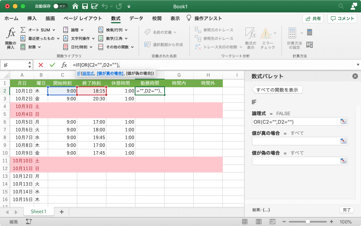The height and width of the screenshot is (226, 361).
Task: Click the redo circular arrow icon
Action: coord(119,6)
